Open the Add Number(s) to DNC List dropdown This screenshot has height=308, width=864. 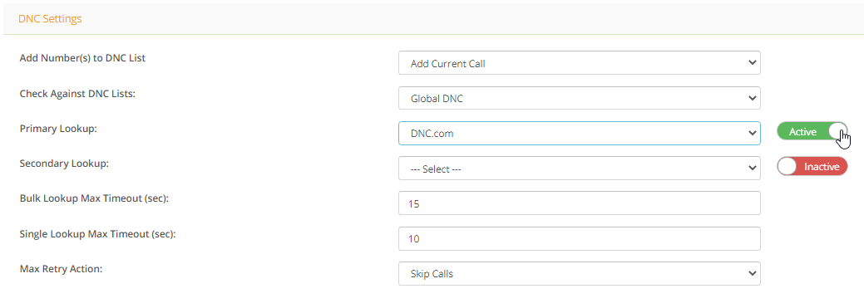tap(579, 63)
